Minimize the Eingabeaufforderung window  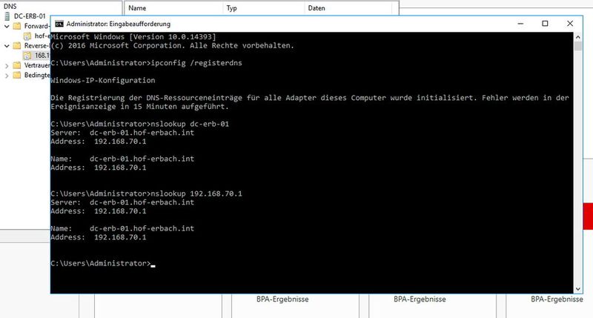(520, 24)
